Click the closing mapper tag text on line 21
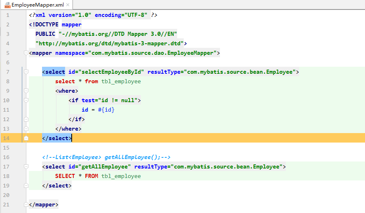 (44, 205)
